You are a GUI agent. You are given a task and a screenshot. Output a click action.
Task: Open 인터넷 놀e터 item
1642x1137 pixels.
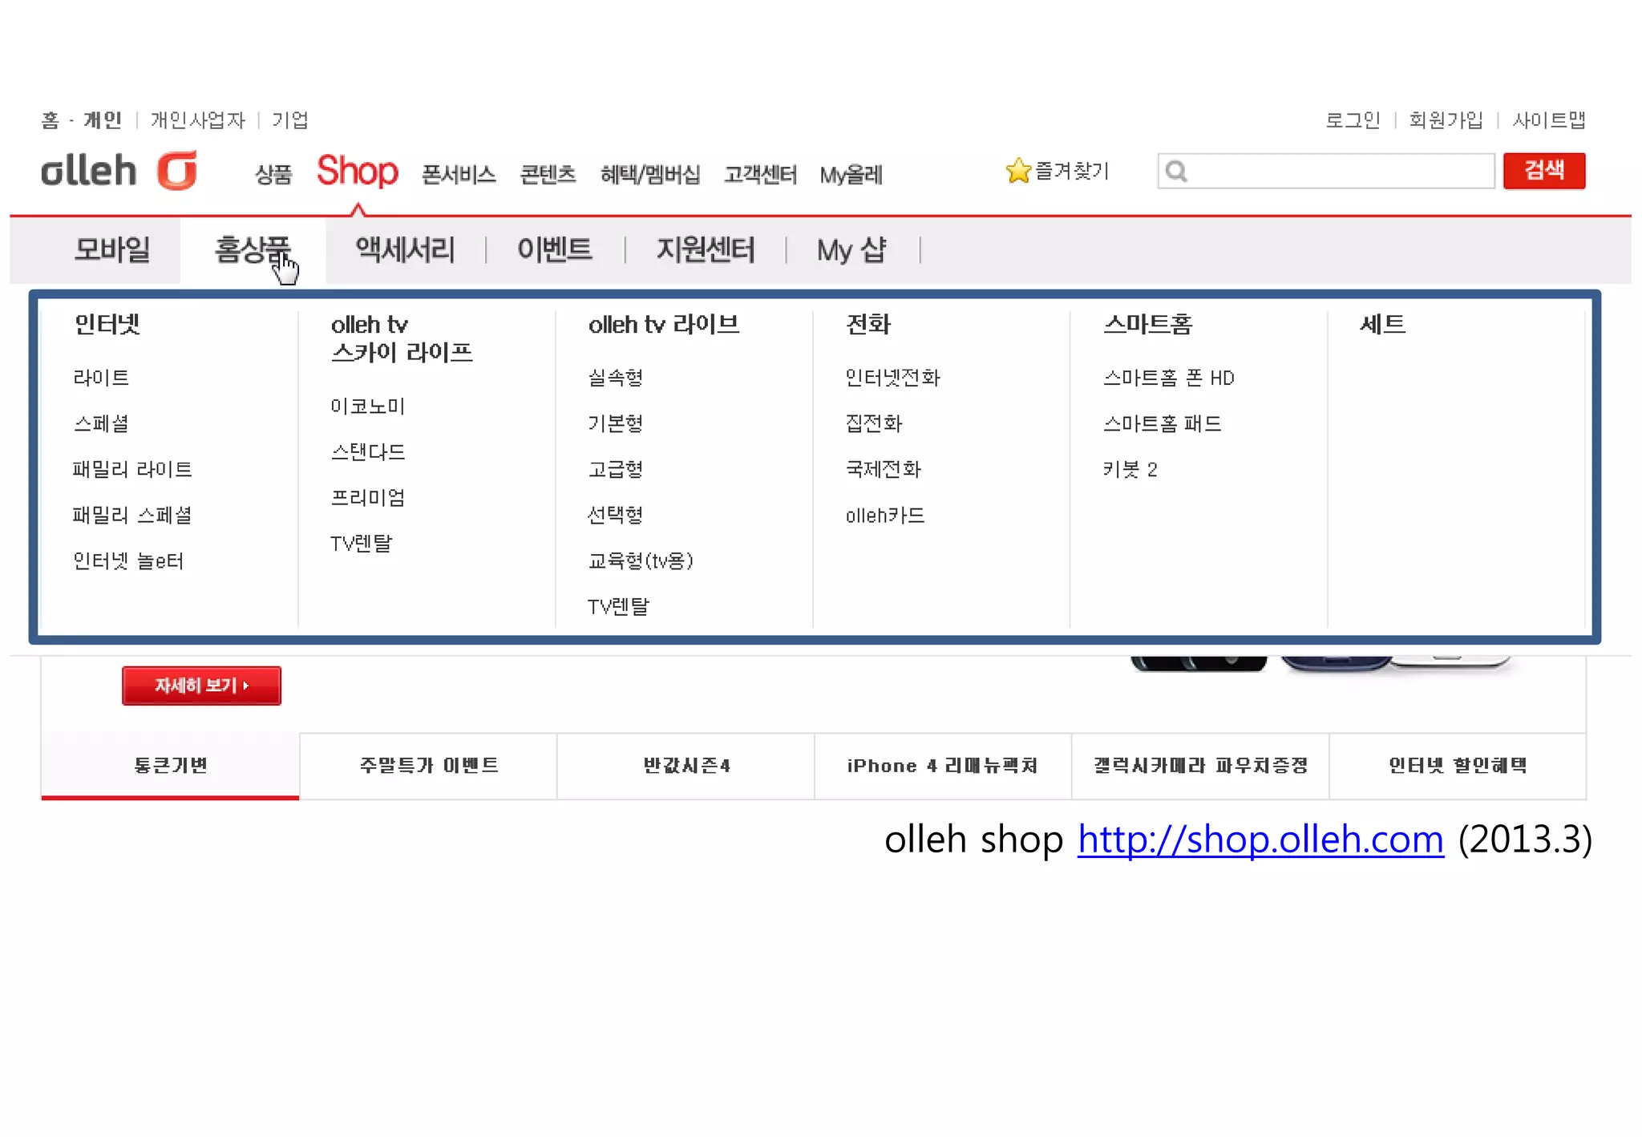pyautogui.click(x=128, y=560)
